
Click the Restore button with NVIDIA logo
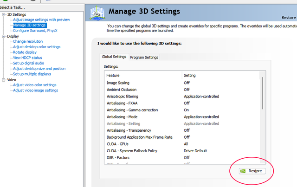[252, 171]
